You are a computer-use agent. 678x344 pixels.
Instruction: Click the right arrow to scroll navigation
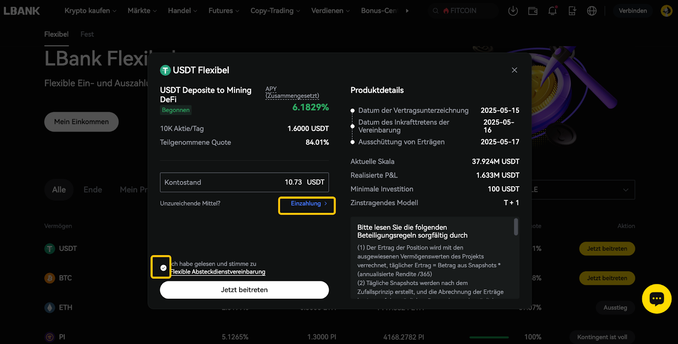tap(407, 11)
